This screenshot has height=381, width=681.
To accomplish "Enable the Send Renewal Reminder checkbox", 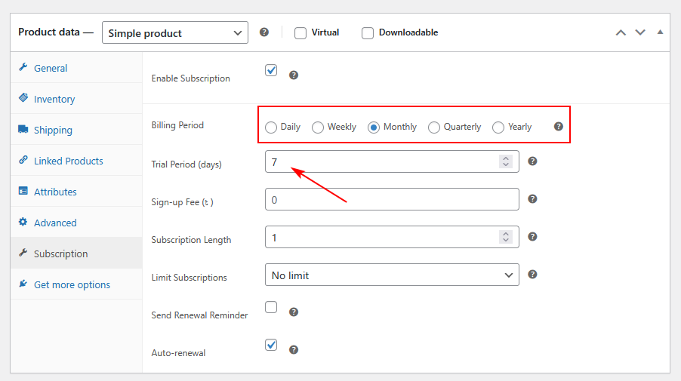I will point(271,307).
